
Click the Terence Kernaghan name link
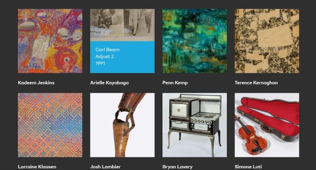point(256,83)
